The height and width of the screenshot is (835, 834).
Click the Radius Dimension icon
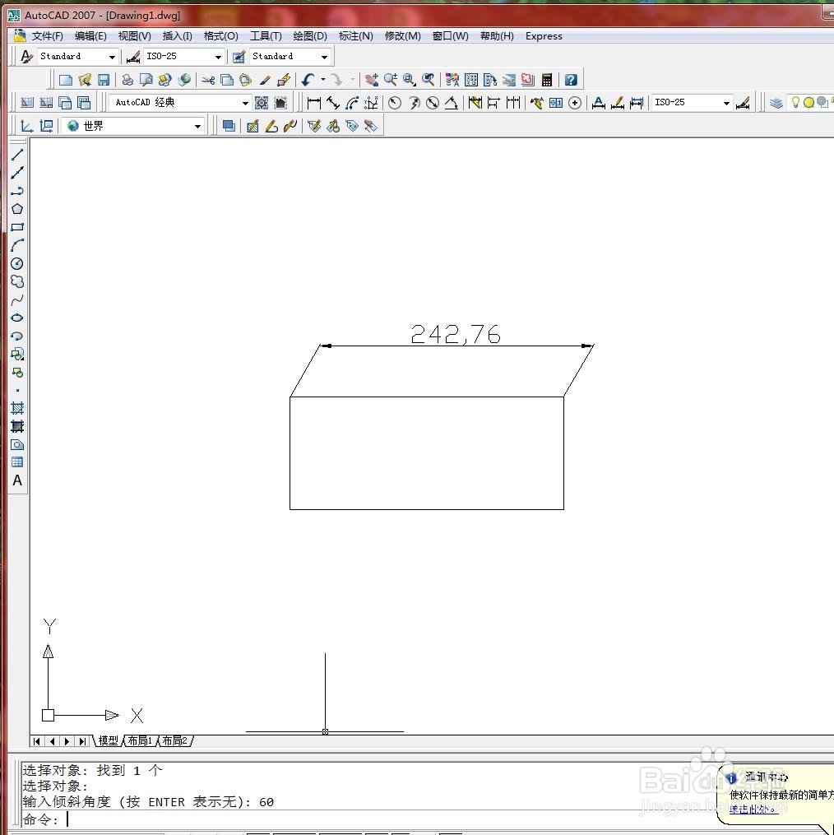pyautogui.click(x=395, y=103)
